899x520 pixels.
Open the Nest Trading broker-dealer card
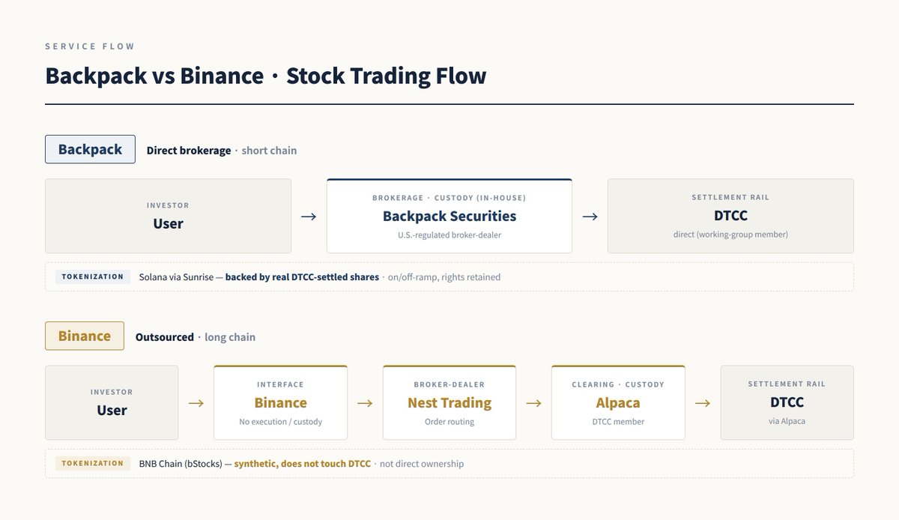tap(449, 402)
